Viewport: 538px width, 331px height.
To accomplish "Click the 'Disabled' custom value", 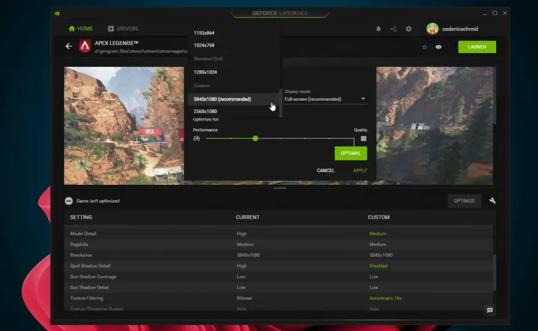I will click(x=378, y=266).
